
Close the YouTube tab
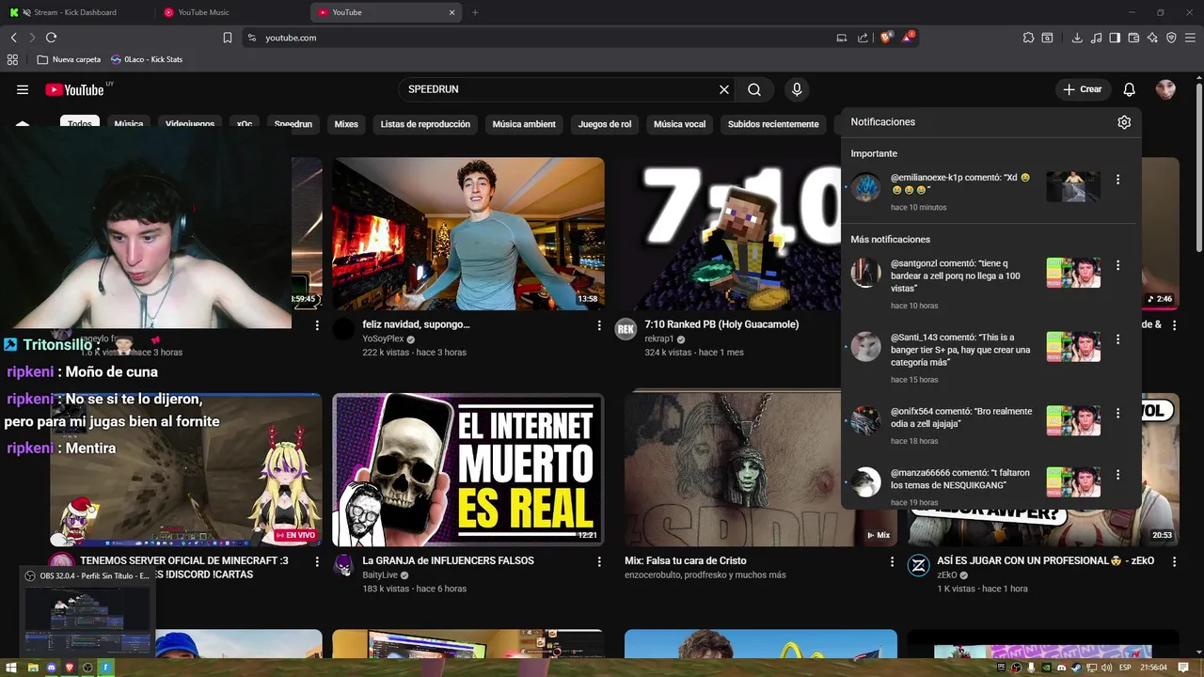tap(452, 12)
